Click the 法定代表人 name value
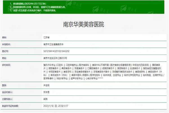 46,92
